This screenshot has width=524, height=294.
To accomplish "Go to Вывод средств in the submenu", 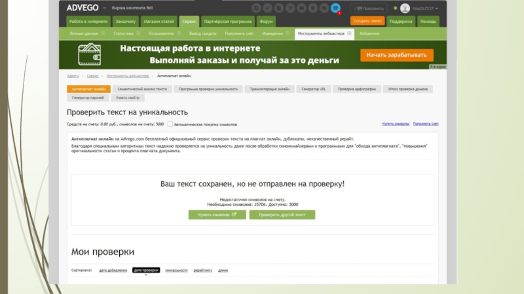I will tap(203, 33).
